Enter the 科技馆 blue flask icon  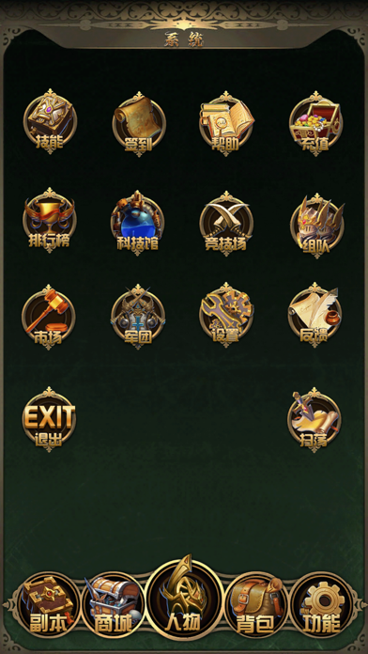point(138,223)
